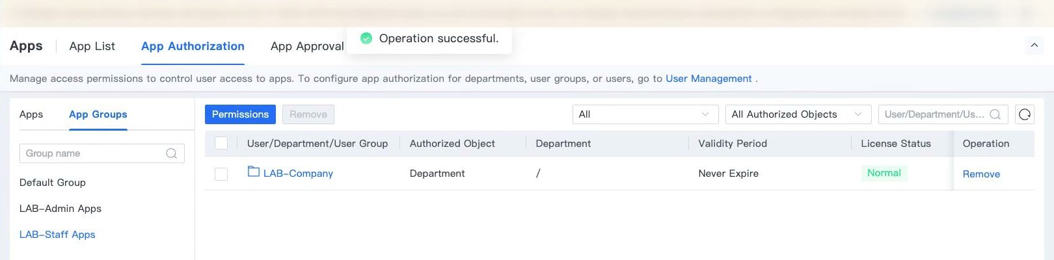The height and width of the screenshot is (260, 1054).
Task: Select the App Groups sub-tab
Action: 98,114
